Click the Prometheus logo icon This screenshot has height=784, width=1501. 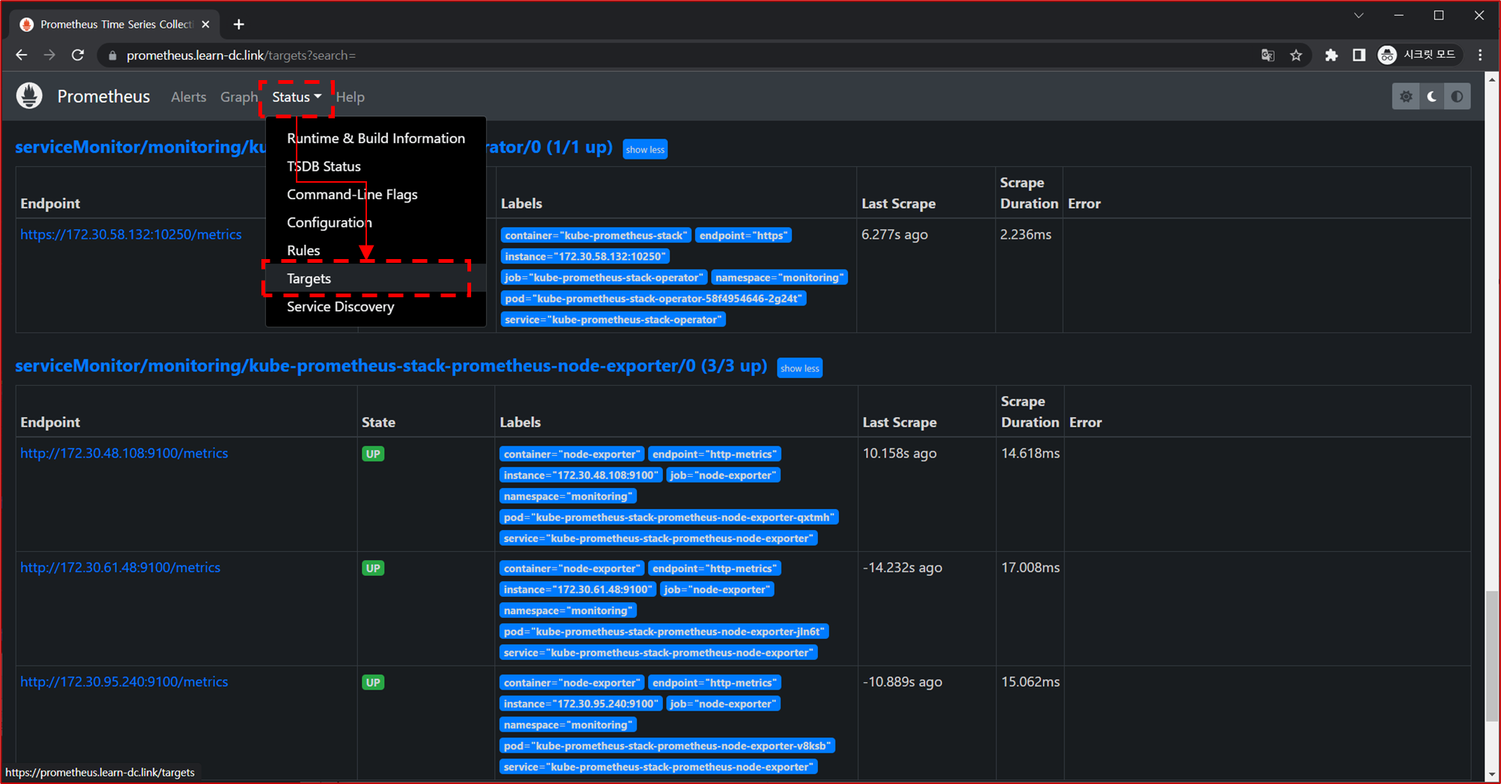(x=28, y=96)
